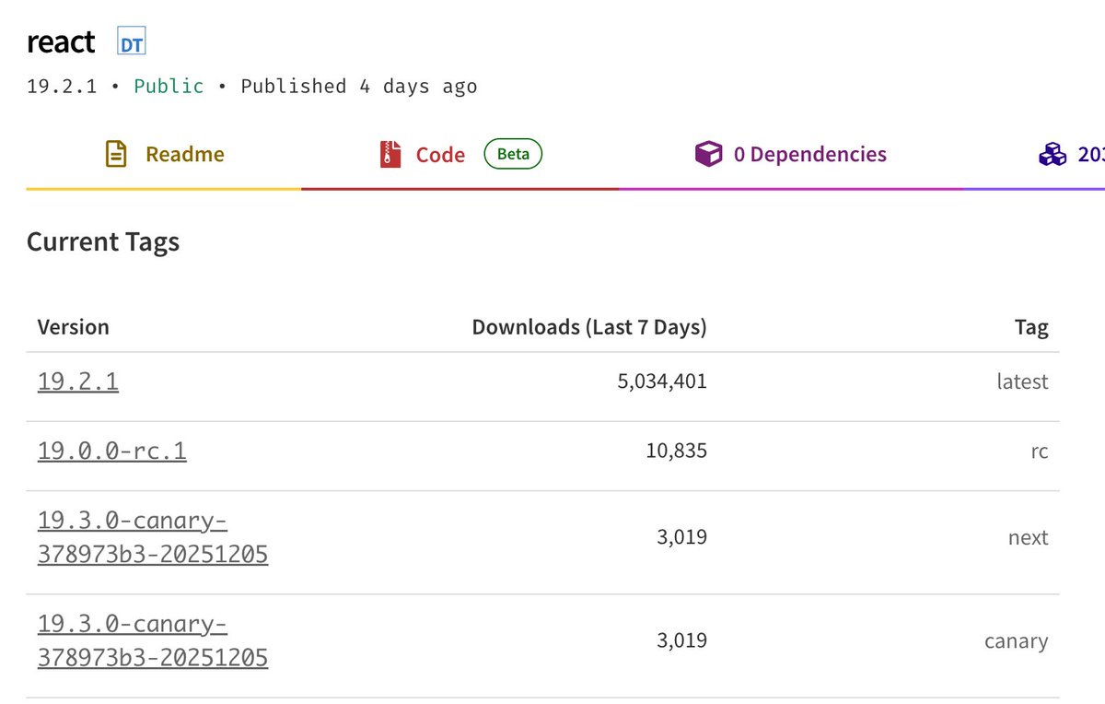Open the Dependents tab showing 203

[x=1071, y=155]
